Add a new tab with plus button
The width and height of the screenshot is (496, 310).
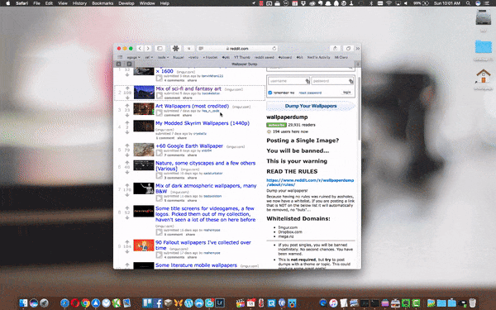click(358, 64)
